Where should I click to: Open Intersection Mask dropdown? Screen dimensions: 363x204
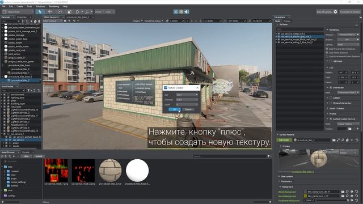[x=348, y=92]
